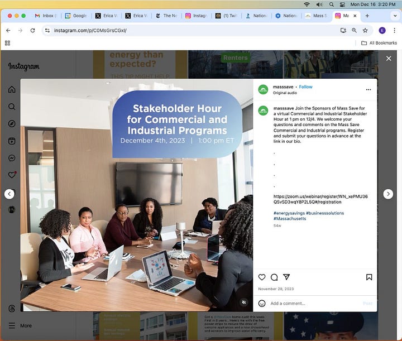The width and height of the screenshot is (402, 341).
Task: Bookmark this page with star
Action: (x=365, y=31)
